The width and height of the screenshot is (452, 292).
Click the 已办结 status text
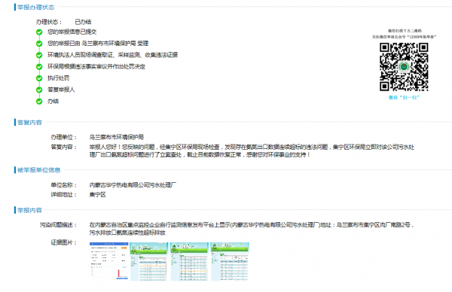83,22
